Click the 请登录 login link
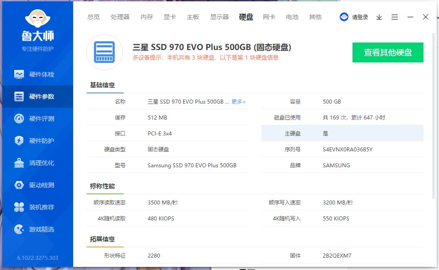Image resolution: width=439 pixels, height=270 pixels. coord(360,17)
